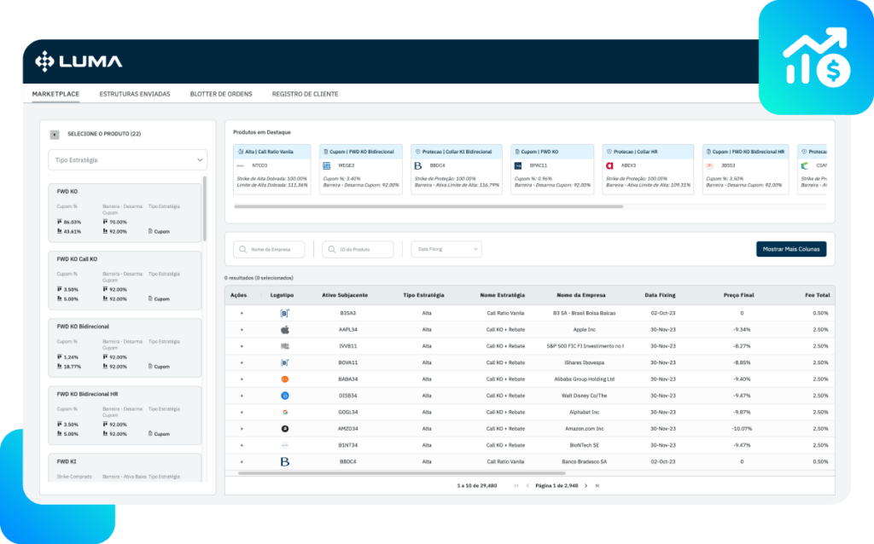Image resolution: width=874 pixels, height=544 pixels.
Task: Go to next page arrow in pagination
Action: point(586,485)
